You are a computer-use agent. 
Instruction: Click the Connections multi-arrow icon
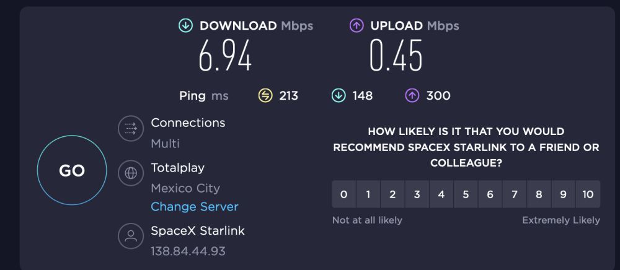click(x=131, y=128)
